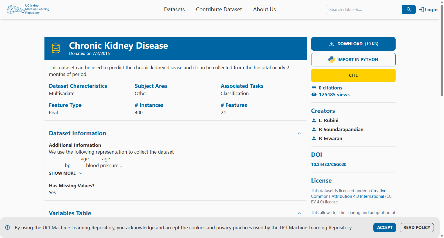Click the 0 citations link
Viewport: 444px width, 238px height.
330,88
